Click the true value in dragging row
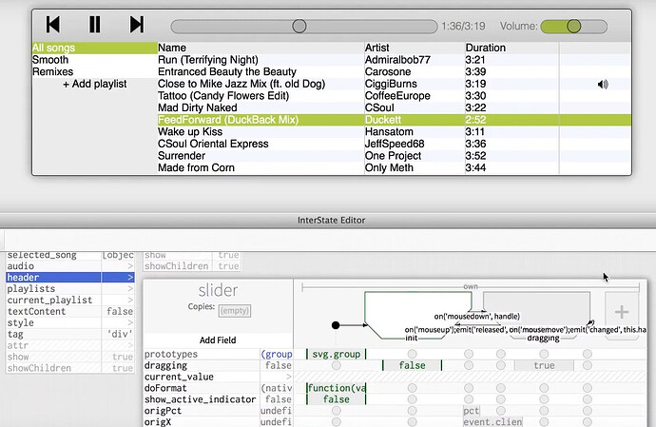The width and height of the screenshot is (656, 427). tap(544, 365)
